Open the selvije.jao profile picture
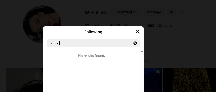Image resolution: width=216 pixels, height=92 pixels. (x=42, y=24)
